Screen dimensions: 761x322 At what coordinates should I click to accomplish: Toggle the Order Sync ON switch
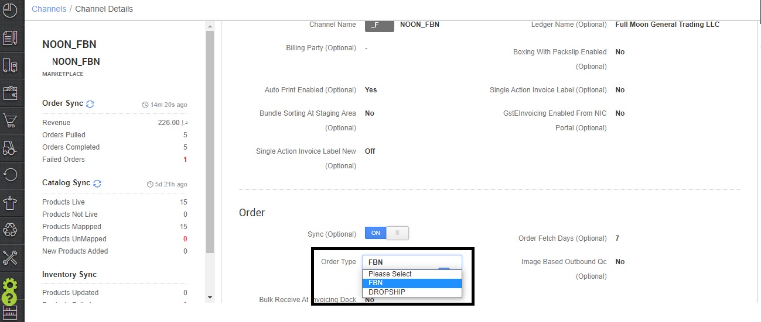coord(387,233)
